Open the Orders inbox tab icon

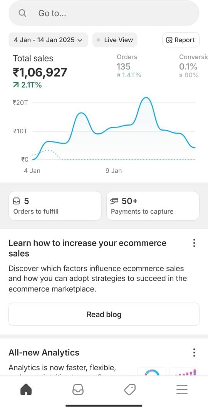coord(78,390)
